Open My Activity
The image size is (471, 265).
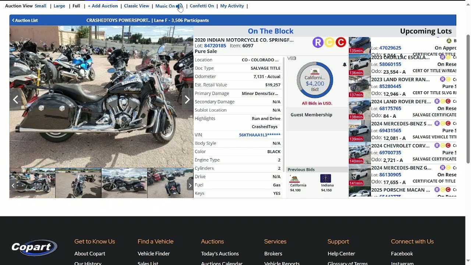[x=232, y=6]
